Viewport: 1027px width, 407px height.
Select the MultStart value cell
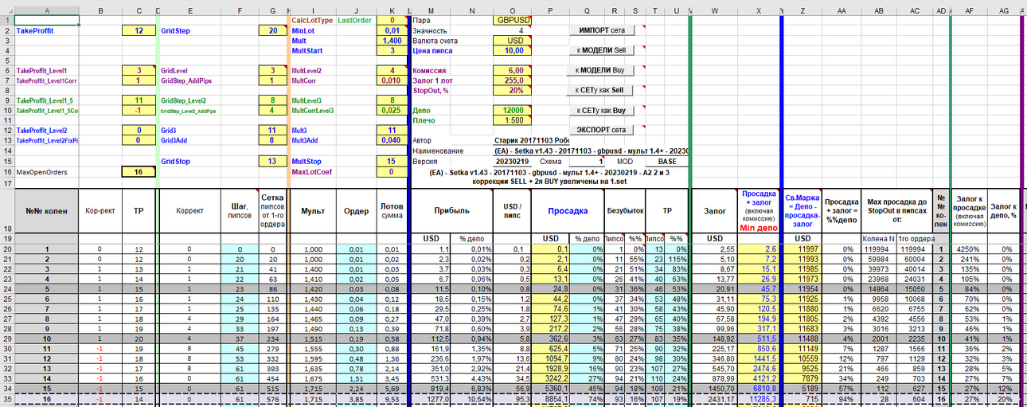click(x=391, y=50)
